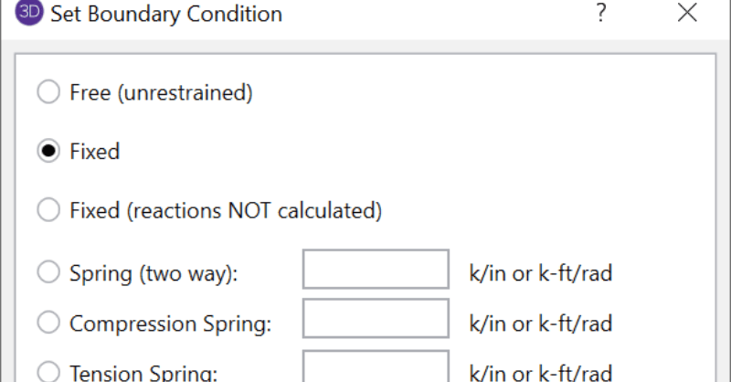Screen dimensions: 731x382
Task: Pick the Spring (two way) radio circle
Action: coord(48,272)
